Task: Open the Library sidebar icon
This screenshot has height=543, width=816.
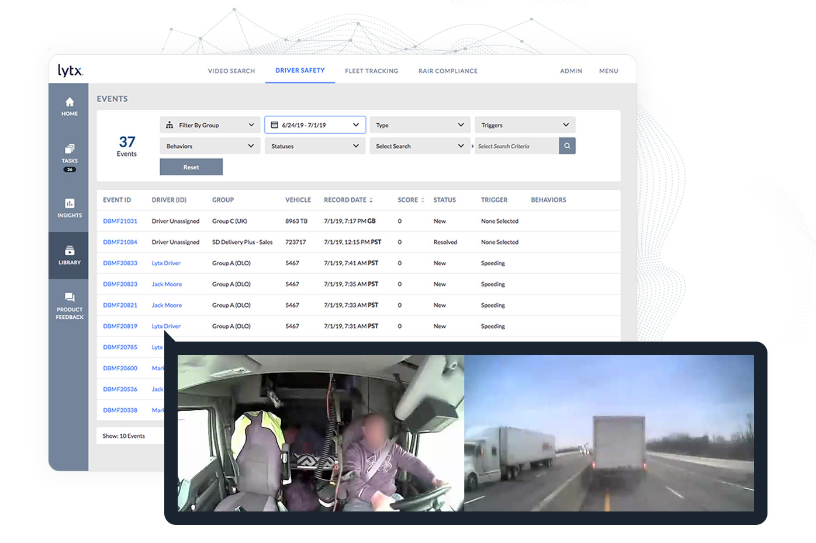Action: point(69,250)
